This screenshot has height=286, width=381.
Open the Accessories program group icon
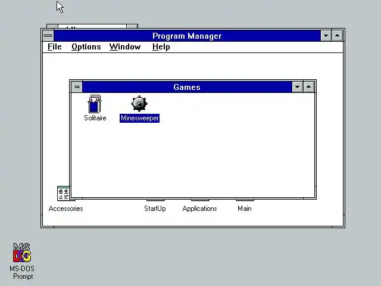(64, 193)
